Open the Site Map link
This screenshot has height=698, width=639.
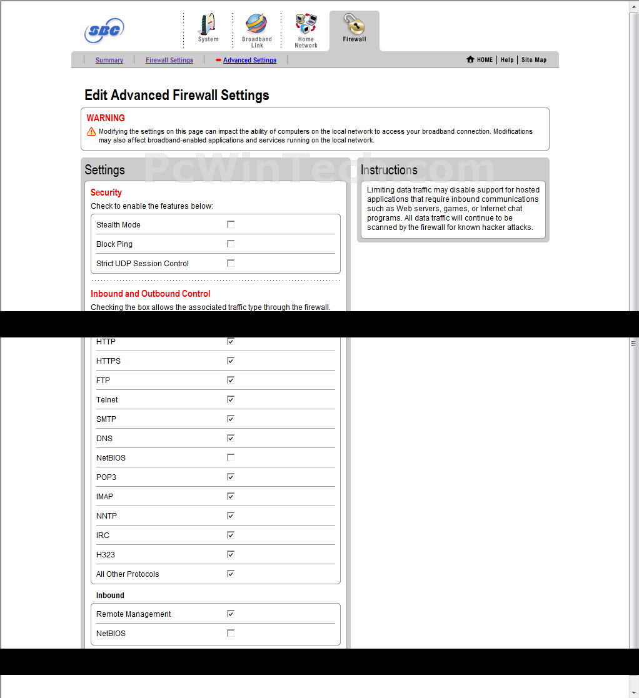[534, 59]
